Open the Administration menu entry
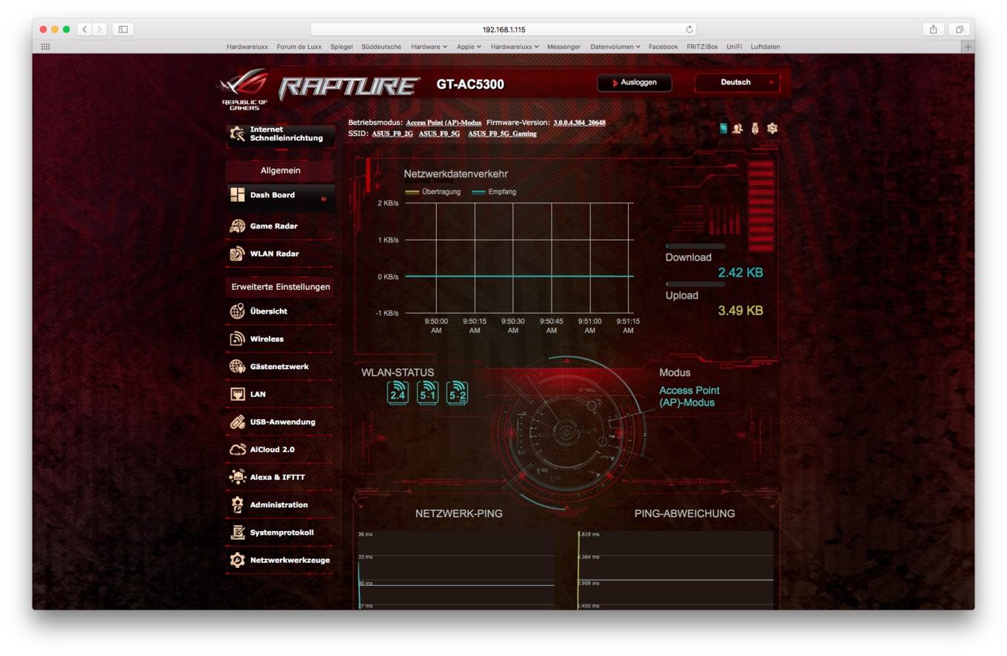The width and height of the screenshot is (1007, 656). [281, 504]
